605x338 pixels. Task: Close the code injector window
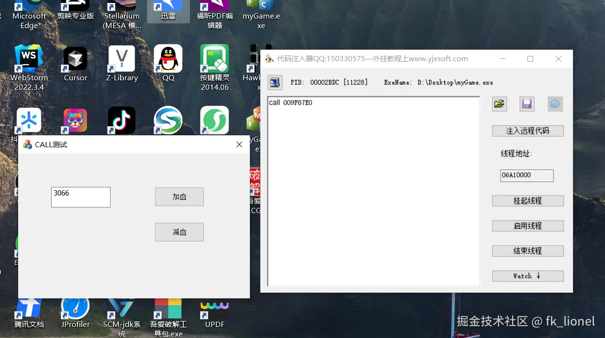(559, 59)
